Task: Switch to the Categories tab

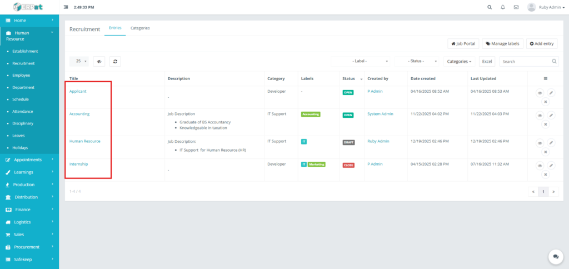Action: click(140, 28)
